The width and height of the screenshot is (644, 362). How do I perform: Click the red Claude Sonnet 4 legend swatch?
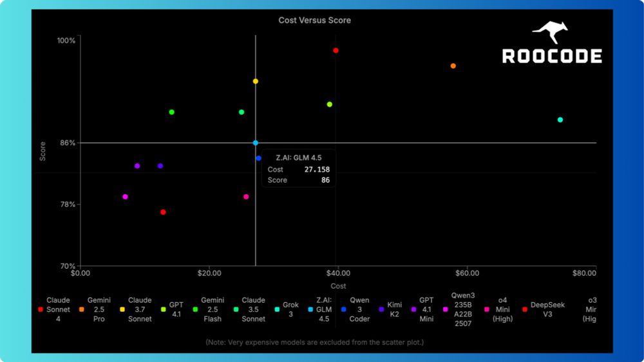pos(40,309)
